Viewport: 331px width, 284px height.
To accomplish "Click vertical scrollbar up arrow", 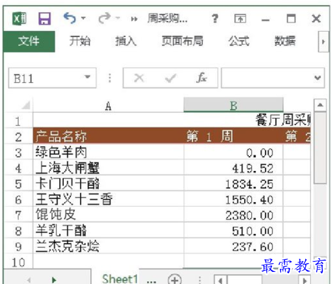I will (320, 105).
